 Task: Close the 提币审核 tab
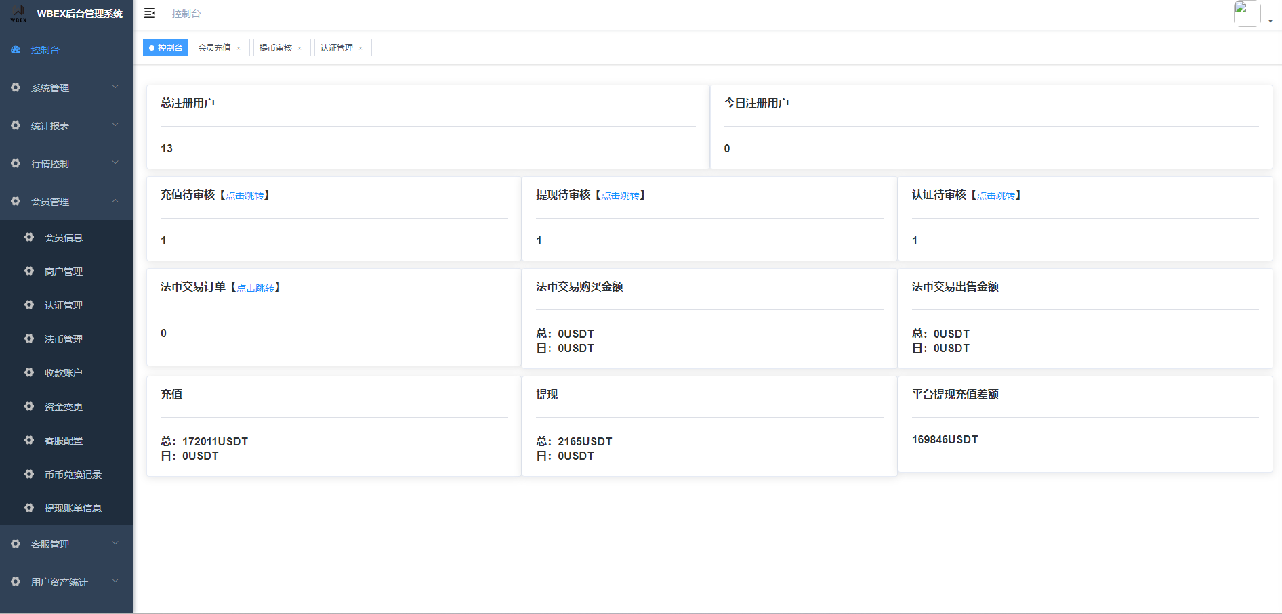299,48
